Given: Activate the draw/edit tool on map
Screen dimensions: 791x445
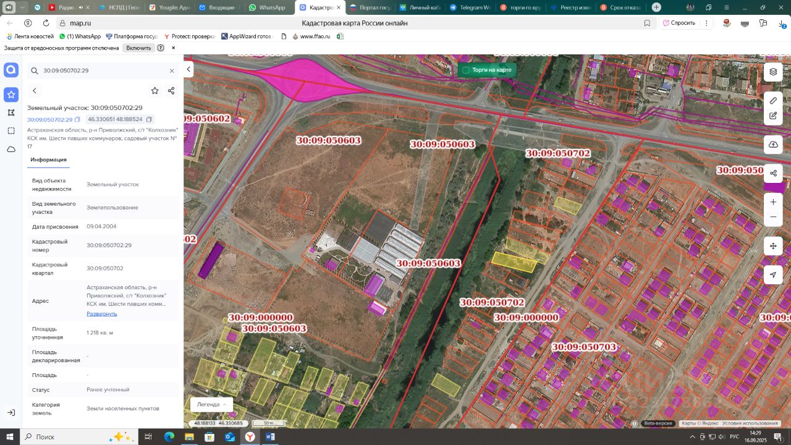Looking at the screenshot, I should coord(773,116).
